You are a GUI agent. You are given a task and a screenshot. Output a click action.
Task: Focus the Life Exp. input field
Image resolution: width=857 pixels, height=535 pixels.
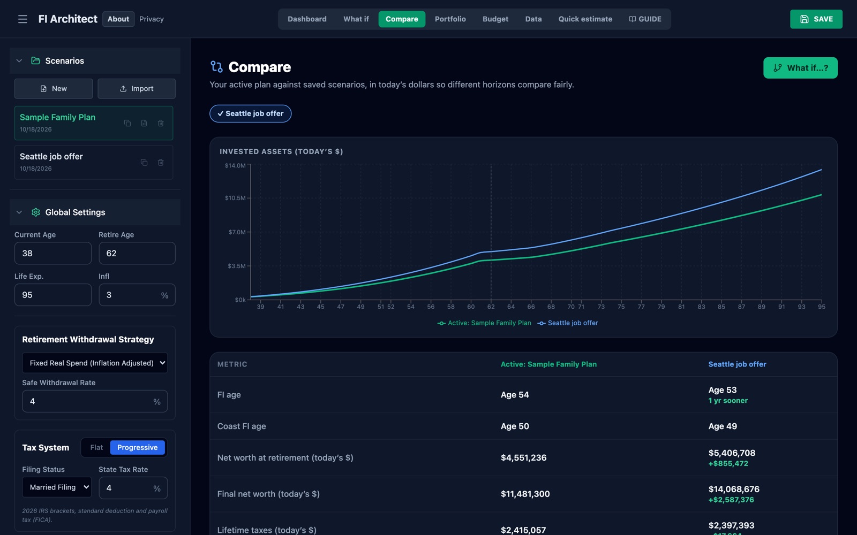click(53, 295)
